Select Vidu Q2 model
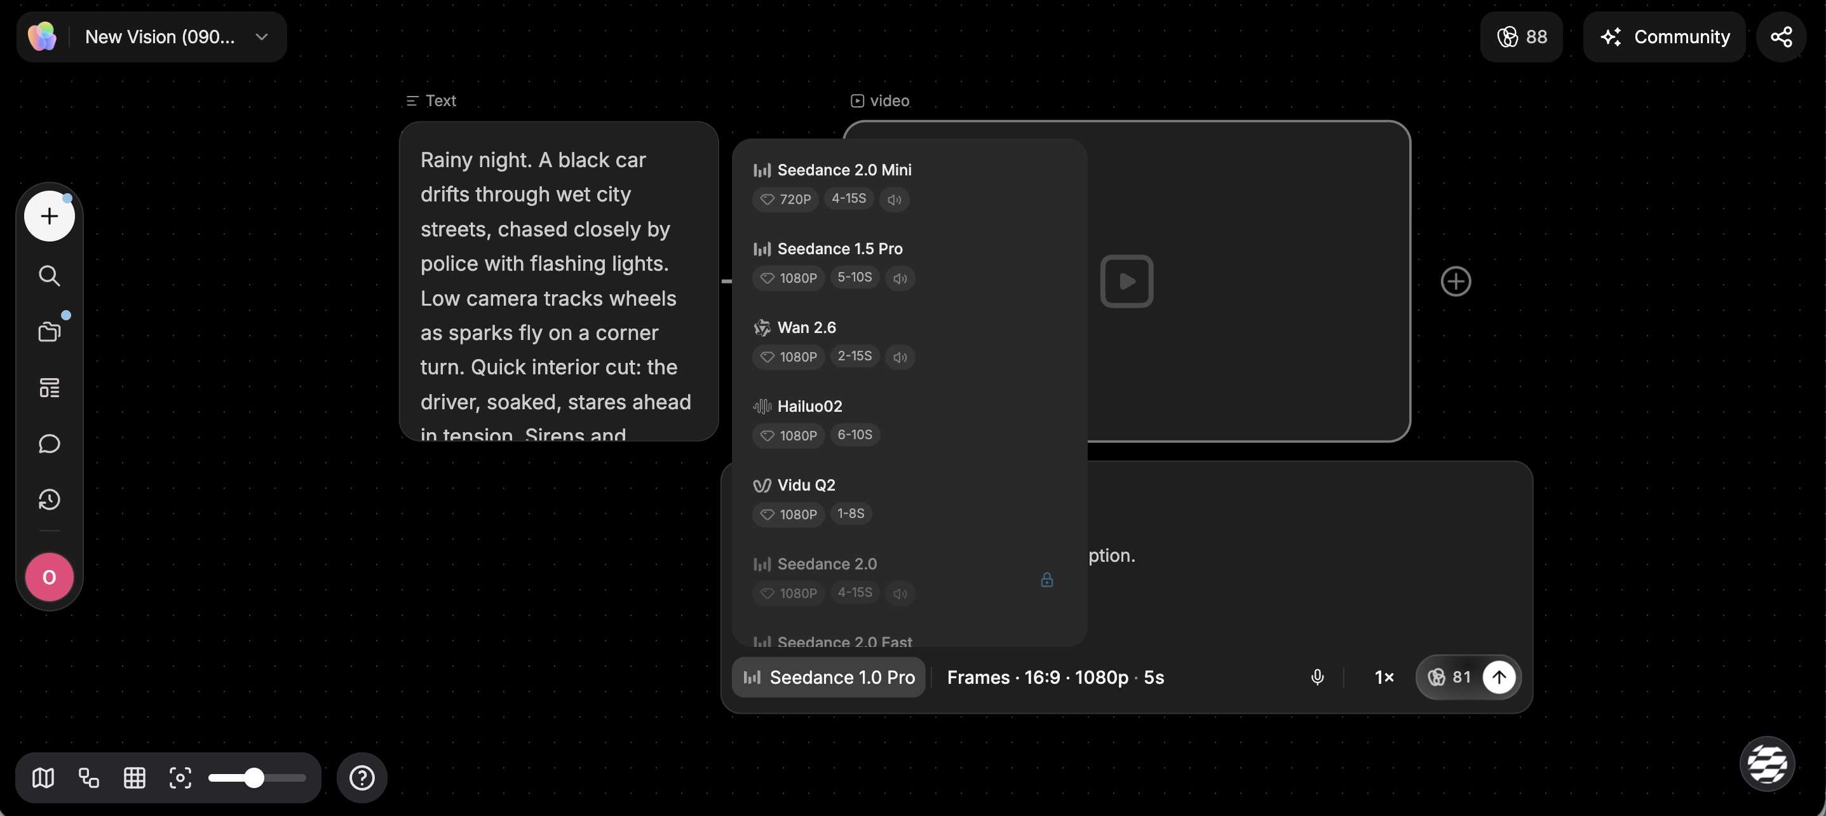 pyautogui.click(x=909, y=499)
